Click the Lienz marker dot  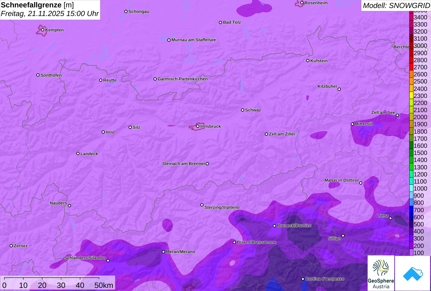[x=390, y=218]
